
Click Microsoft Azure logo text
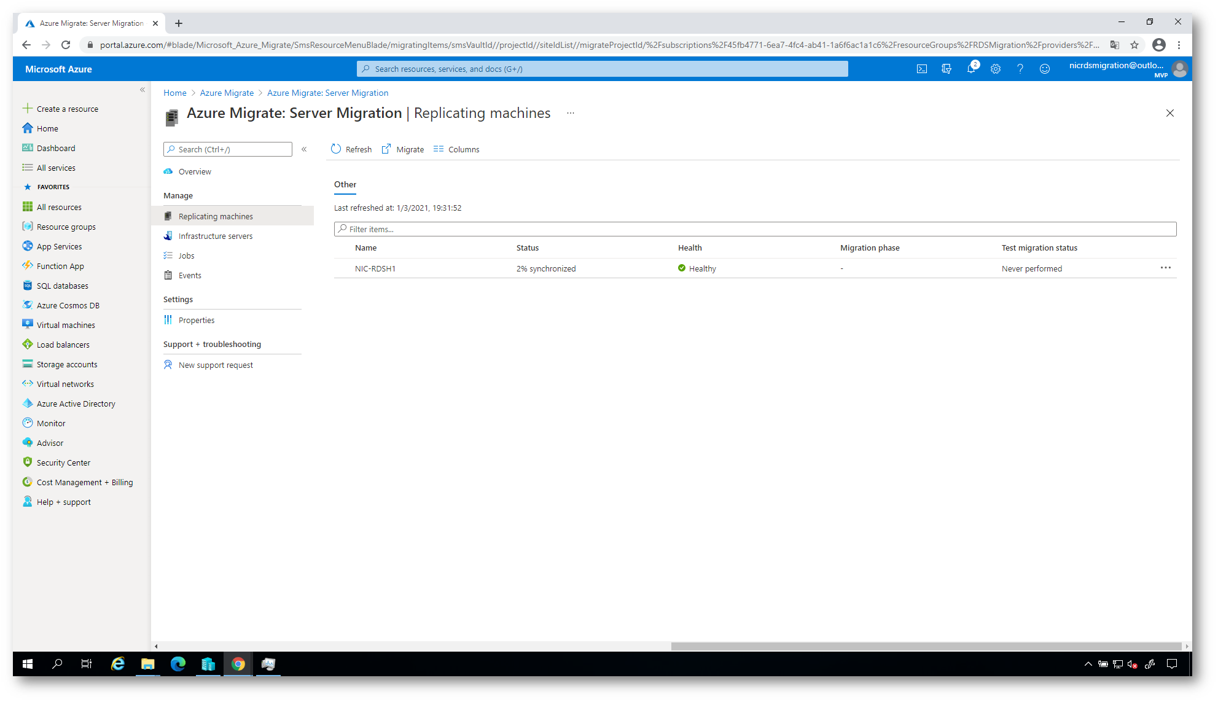click(x=58, y=69)
